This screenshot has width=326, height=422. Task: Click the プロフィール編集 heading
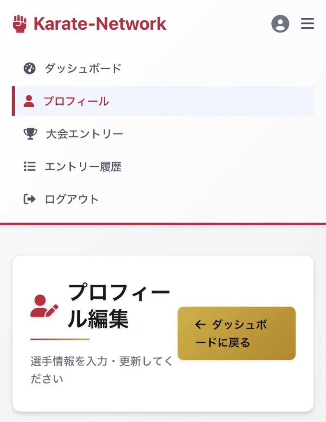coord(118,306)
